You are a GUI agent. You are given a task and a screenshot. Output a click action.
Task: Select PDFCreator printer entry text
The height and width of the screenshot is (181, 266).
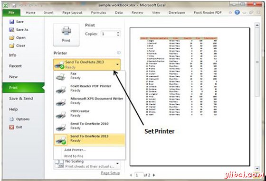80,111
